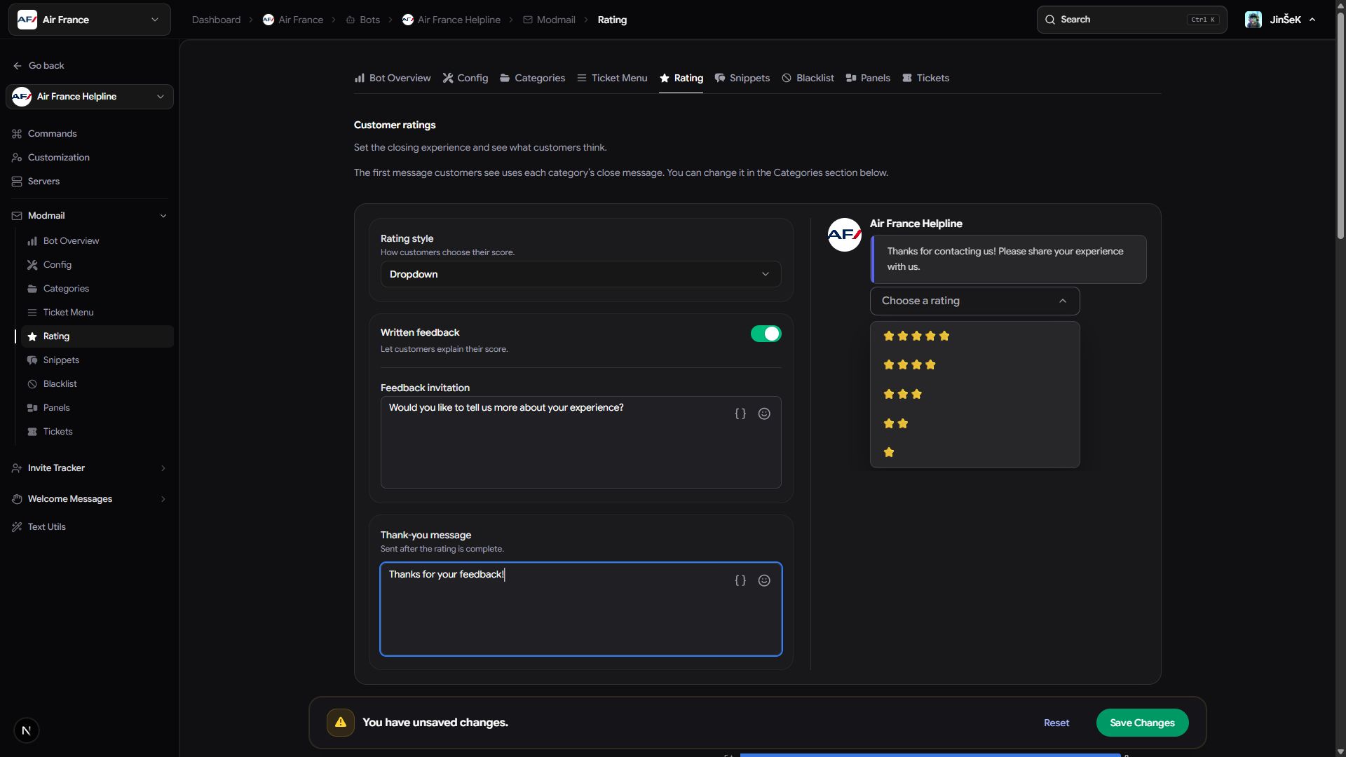Click the Air France Helpline preview avatar
This screenshot has width=1346, height=757.
pyautogui.click(x=845, y=236)
